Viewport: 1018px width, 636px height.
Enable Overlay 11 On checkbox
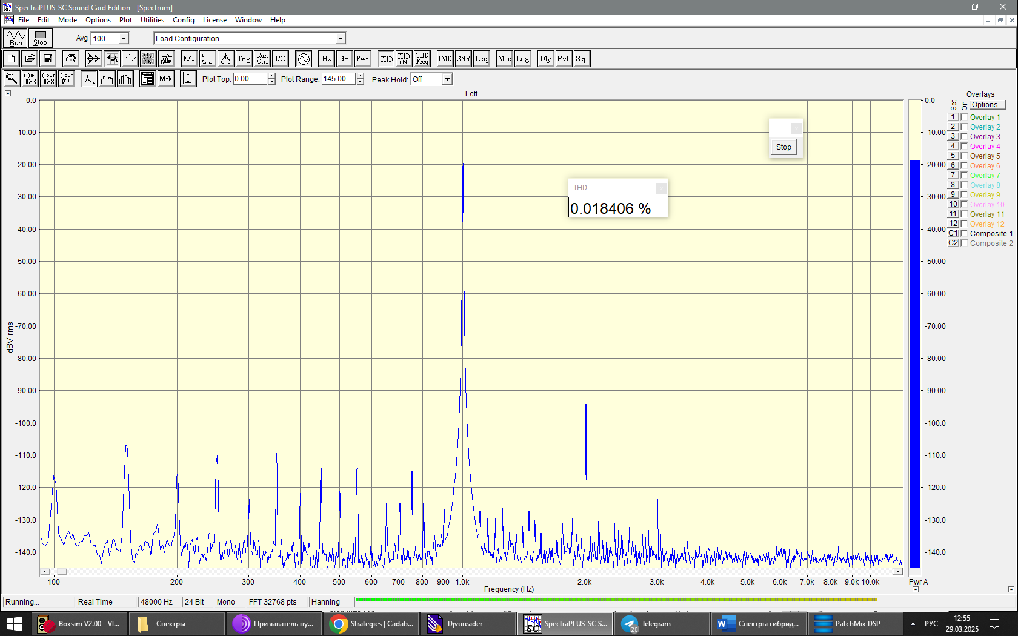964,214
